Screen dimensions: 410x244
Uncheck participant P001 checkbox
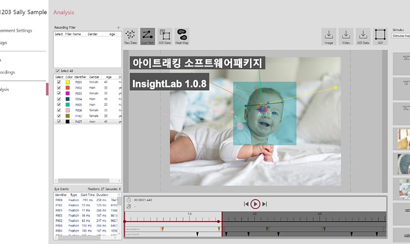[59, 82]
